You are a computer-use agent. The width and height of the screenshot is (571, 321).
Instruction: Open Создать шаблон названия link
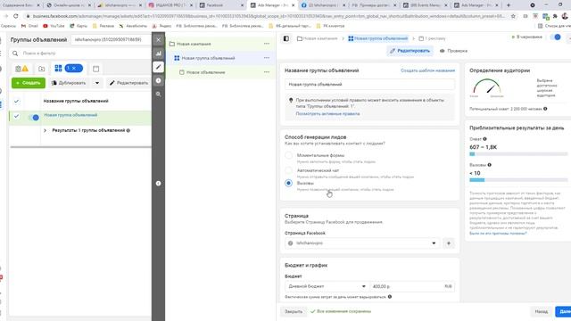pyautogui.click(x=428, y=70)
